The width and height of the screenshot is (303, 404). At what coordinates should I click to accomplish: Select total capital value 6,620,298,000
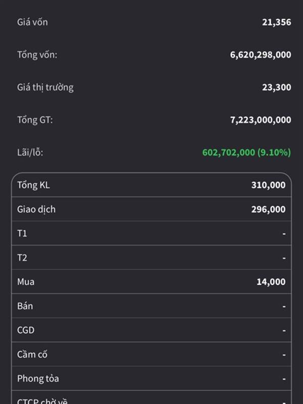pyautogui.click(x=261, y=55)
